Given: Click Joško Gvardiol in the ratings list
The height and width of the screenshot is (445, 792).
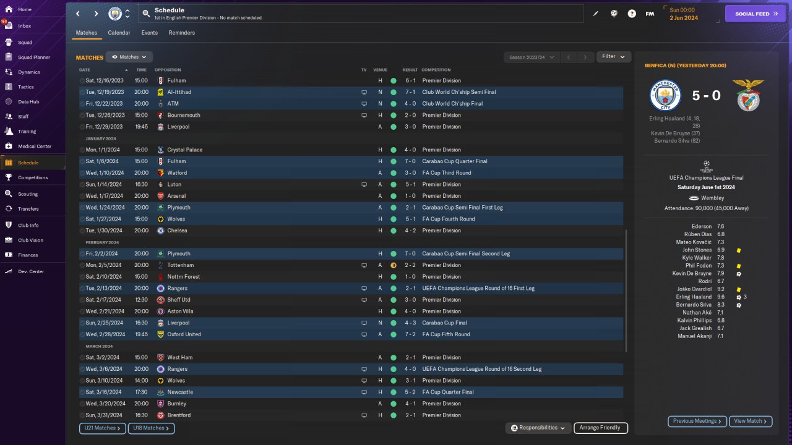Looking at the screenshot, I should (x=693, y=289).
